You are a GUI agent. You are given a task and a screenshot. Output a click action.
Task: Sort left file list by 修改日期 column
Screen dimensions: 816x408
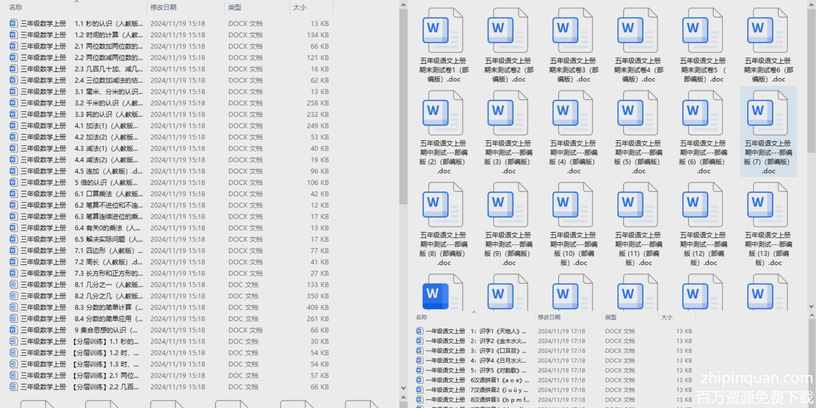[x=163, y=7]
